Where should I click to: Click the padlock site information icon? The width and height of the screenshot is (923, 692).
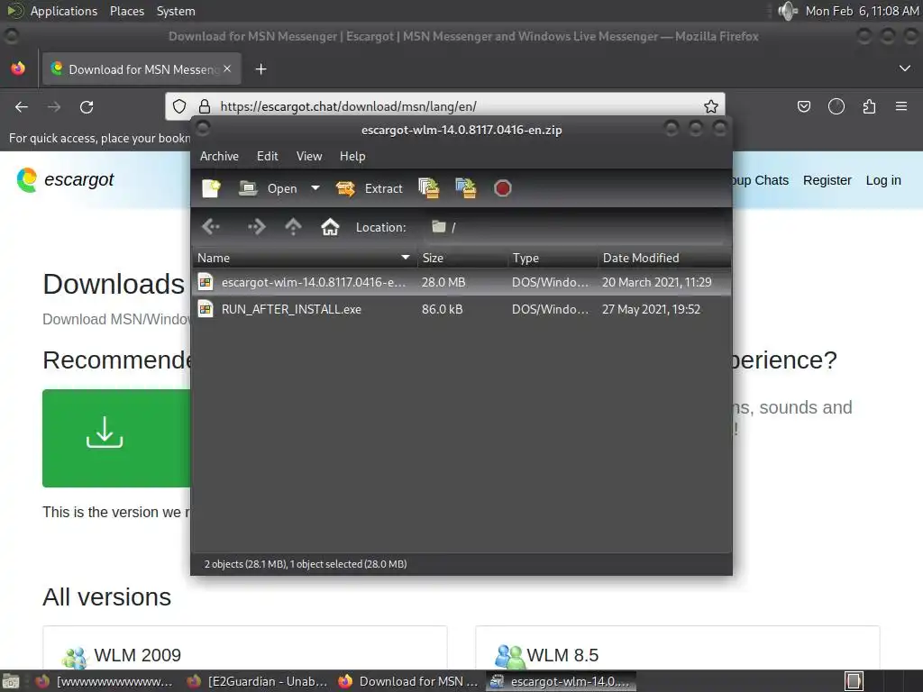205,106
